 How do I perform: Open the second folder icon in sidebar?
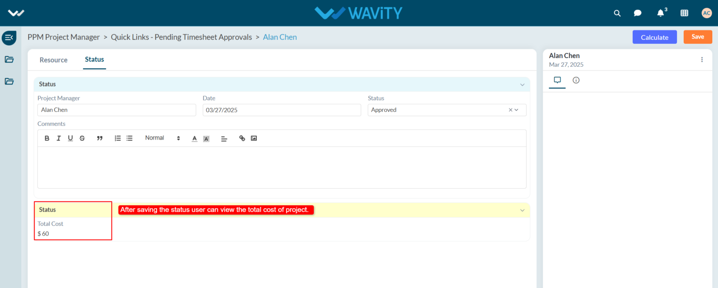pos(9,81)
